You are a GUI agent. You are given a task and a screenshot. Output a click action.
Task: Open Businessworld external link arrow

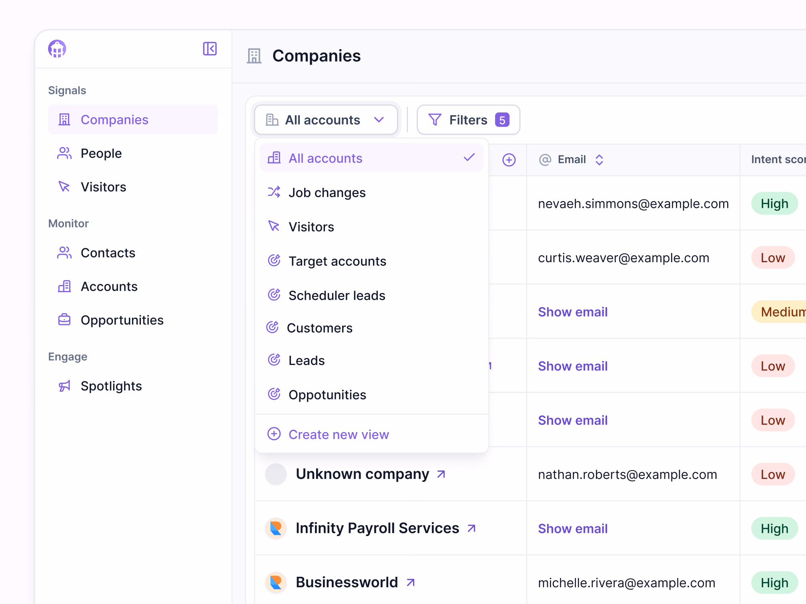point(410,583)
